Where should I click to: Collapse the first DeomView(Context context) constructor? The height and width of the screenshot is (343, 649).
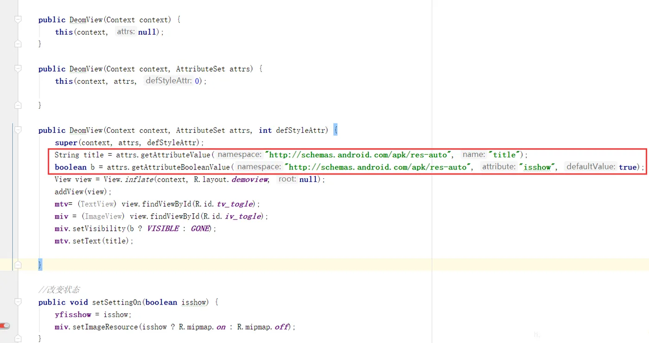tap(18, 19)
